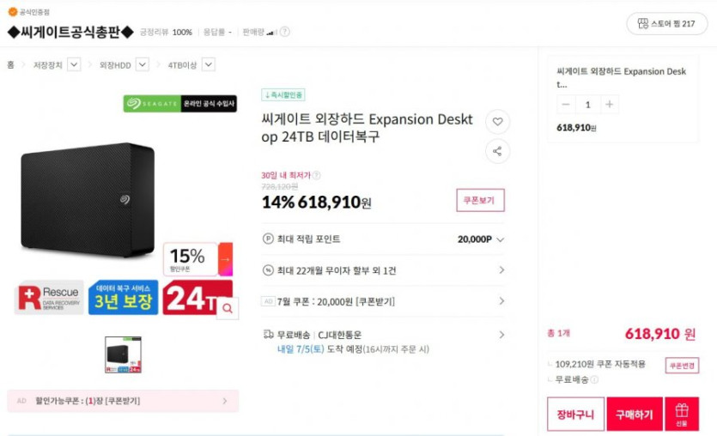
Task: Open the 외장HDD category dropdown
Action: click(142, 64)
